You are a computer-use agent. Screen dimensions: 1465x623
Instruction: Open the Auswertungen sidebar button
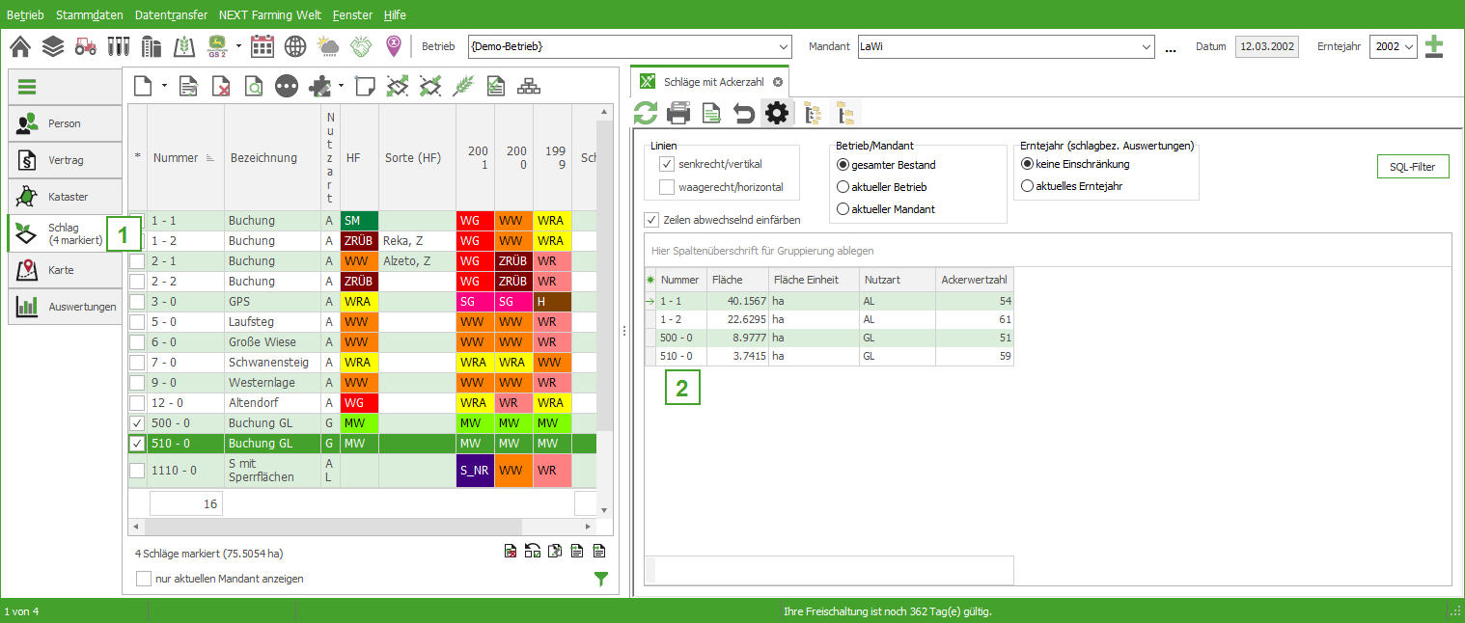66,307
